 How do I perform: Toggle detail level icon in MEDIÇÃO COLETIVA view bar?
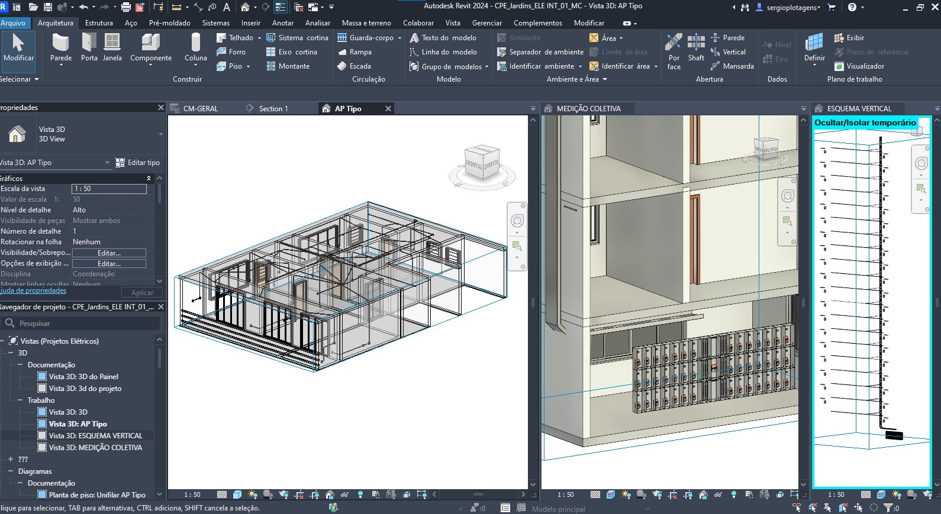(x=595, y=494)
